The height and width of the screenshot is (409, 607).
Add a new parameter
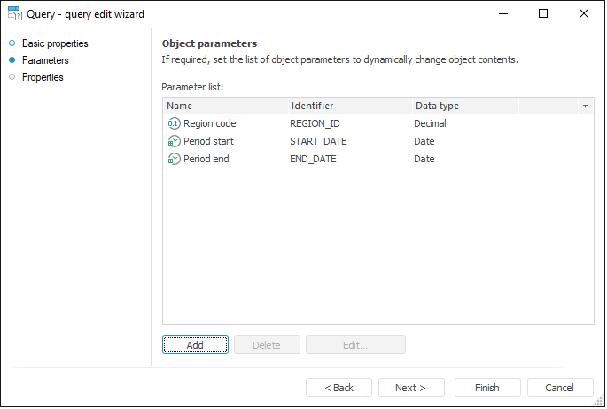click(195, 345)
